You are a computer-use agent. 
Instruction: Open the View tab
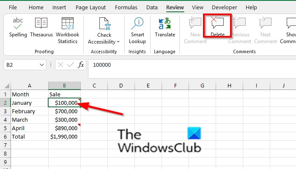(x=197, y=8)
